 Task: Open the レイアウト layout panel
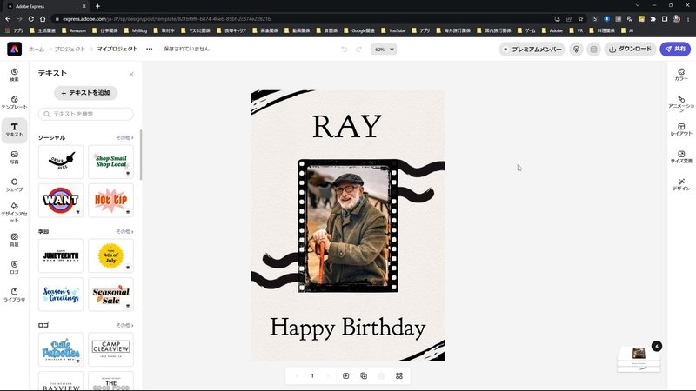[681, 129]
